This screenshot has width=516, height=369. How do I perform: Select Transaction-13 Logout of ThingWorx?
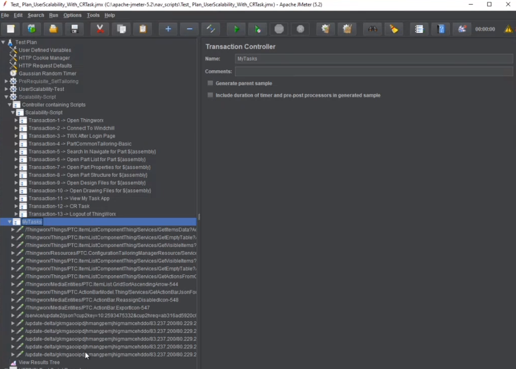72,214
